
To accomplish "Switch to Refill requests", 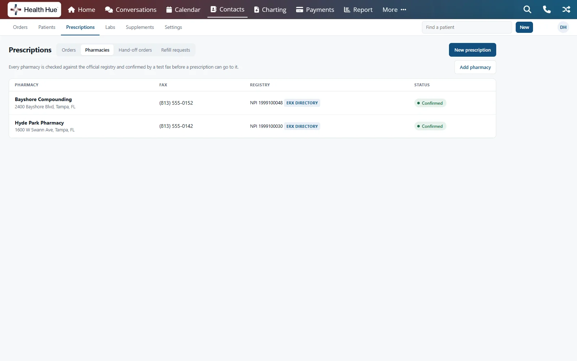I will pos(176,50).
